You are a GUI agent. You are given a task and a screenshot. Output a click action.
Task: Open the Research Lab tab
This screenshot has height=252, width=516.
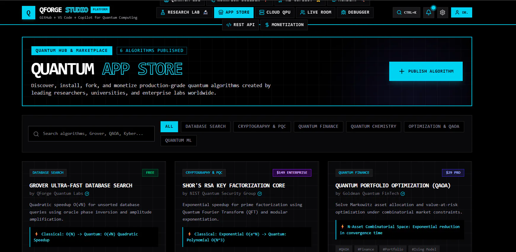[x=184, y=12]
